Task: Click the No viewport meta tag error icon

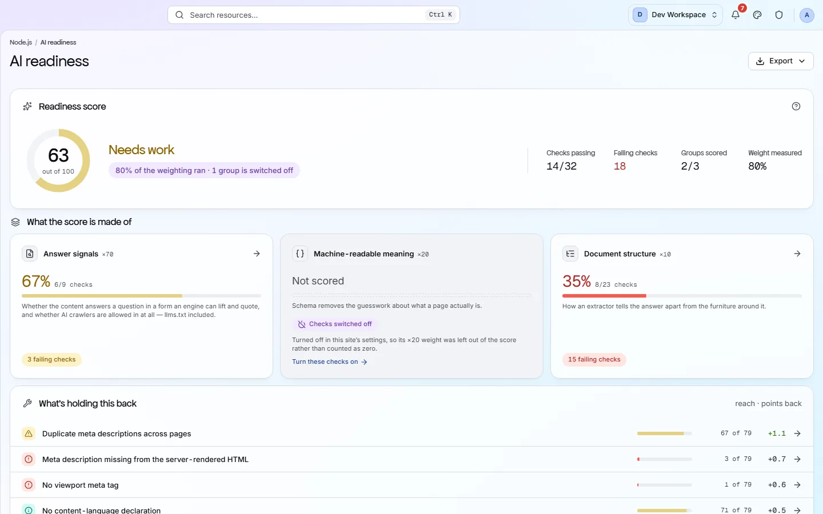Action: 29,485
